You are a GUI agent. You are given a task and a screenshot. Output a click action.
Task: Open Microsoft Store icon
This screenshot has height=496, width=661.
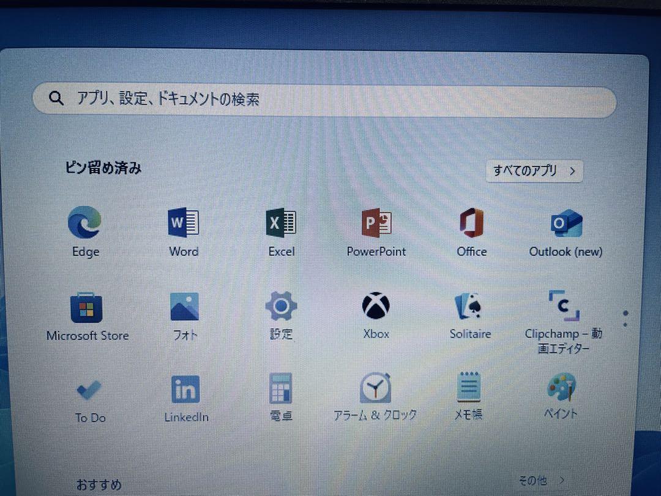(x=86, y=307)
